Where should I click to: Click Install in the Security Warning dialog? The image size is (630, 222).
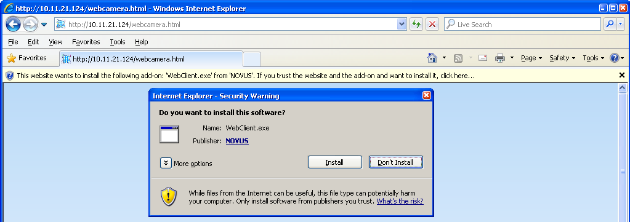tap(334, 162)
